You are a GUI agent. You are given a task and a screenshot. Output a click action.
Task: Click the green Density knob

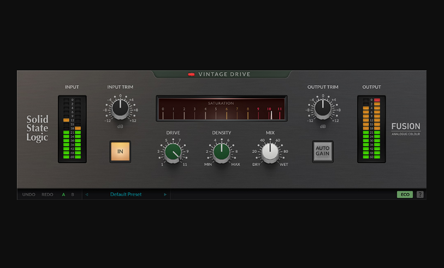coord(222,152)
